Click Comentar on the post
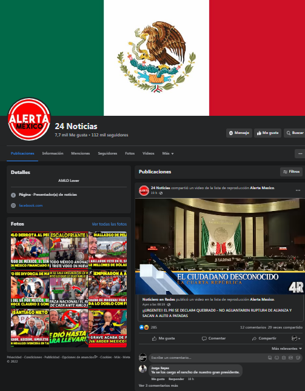 [x=213, y=338]
